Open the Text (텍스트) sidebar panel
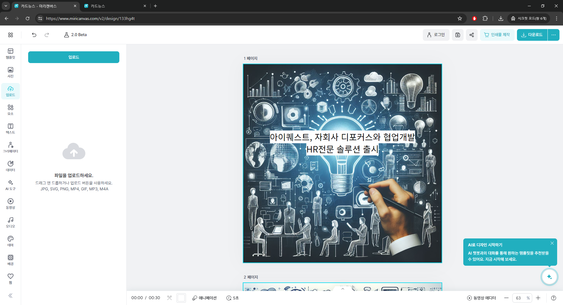 pos(11,129)
